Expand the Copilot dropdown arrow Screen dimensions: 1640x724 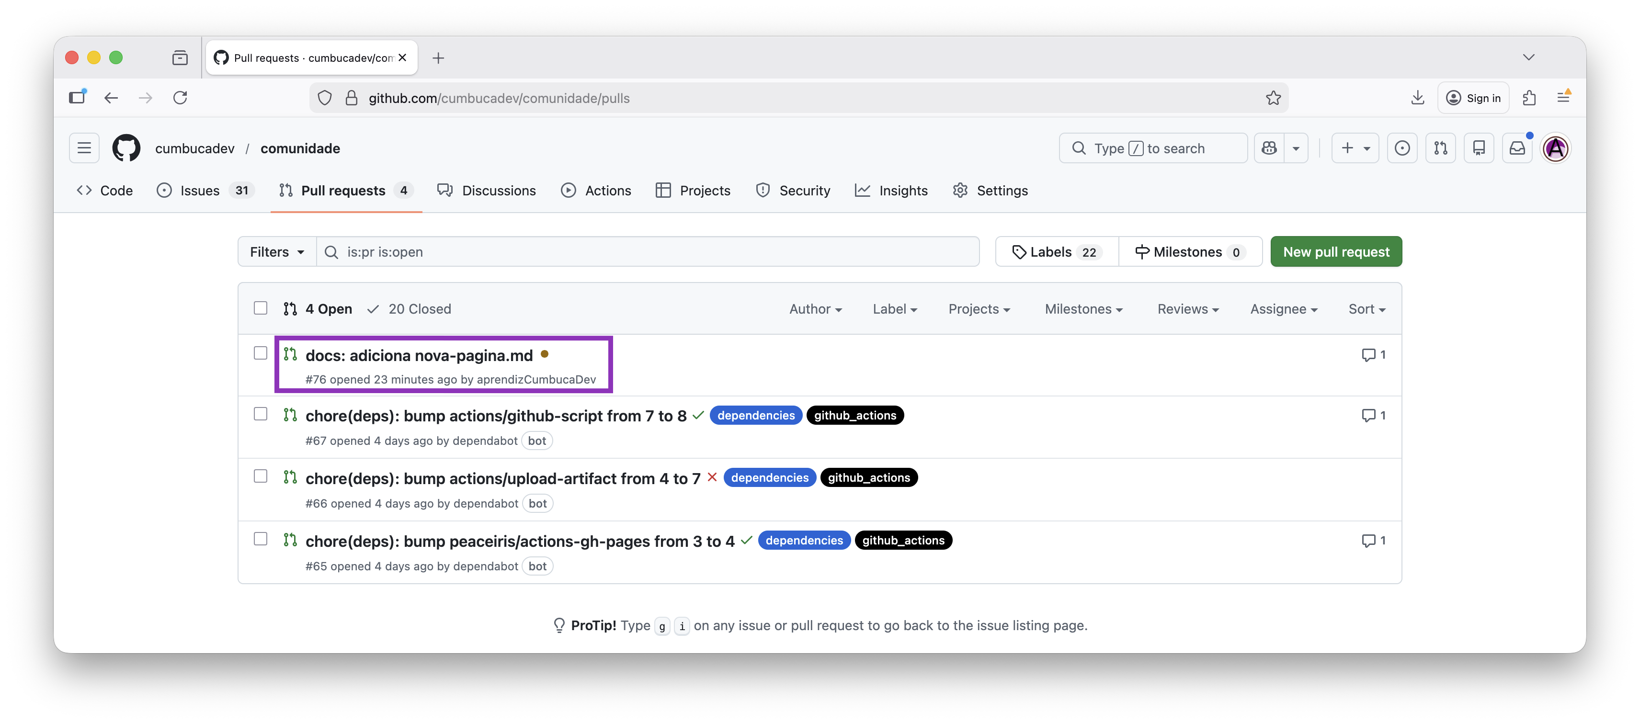[1296, 148]
